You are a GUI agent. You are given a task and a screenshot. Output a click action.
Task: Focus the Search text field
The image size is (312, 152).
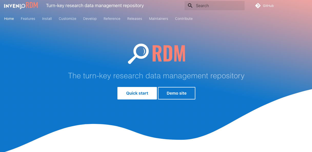[218, 6]
